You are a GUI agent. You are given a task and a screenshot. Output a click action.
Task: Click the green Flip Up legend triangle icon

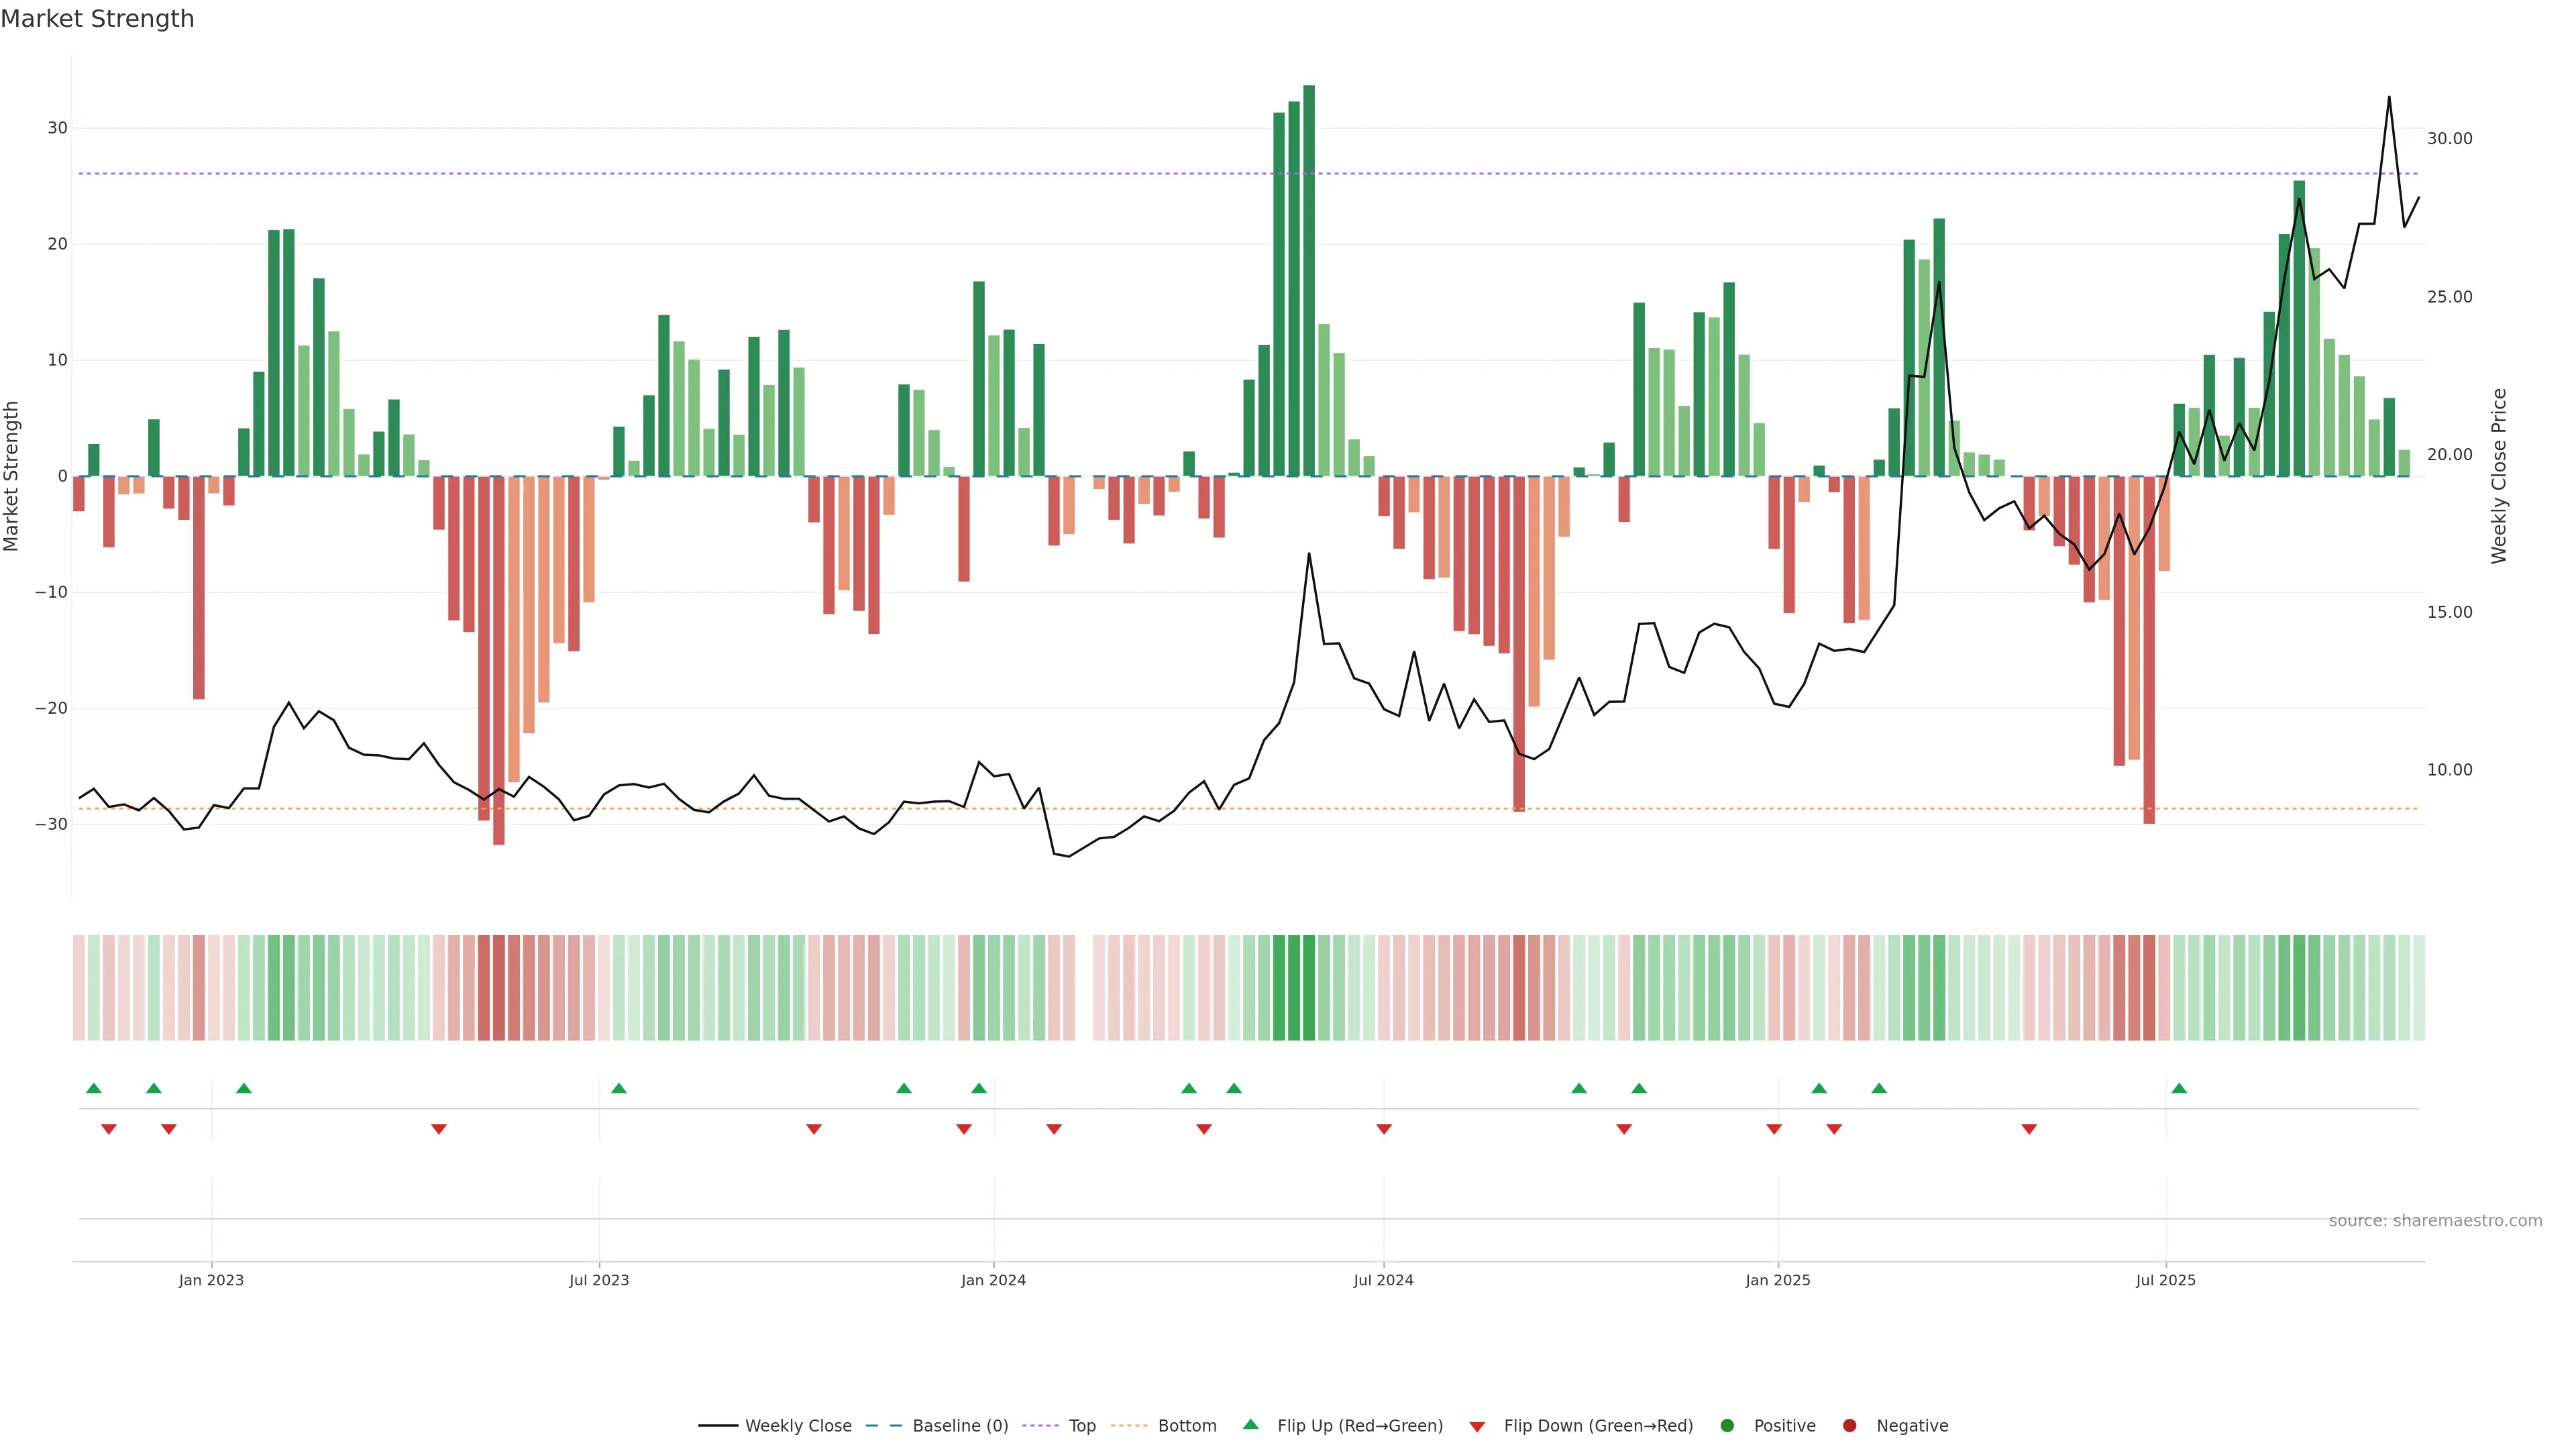pos(1250,1424)
